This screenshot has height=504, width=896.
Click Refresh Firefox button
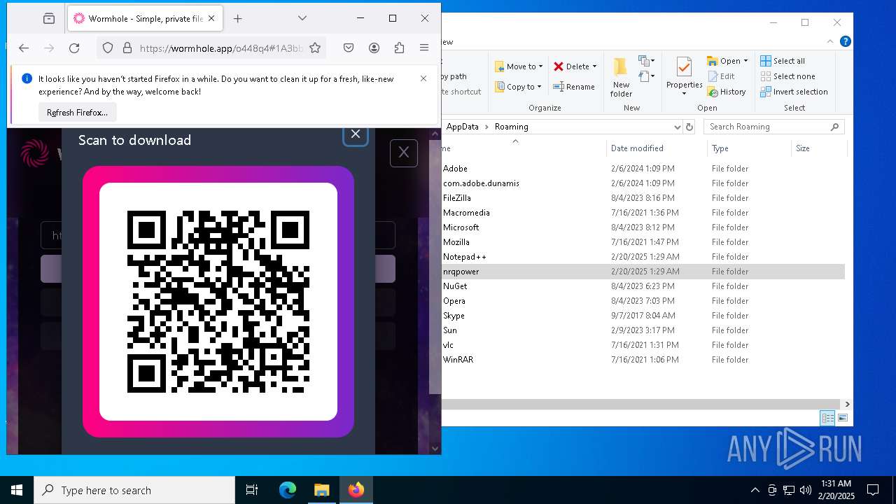pyautogui.click(x=77, y=112)
